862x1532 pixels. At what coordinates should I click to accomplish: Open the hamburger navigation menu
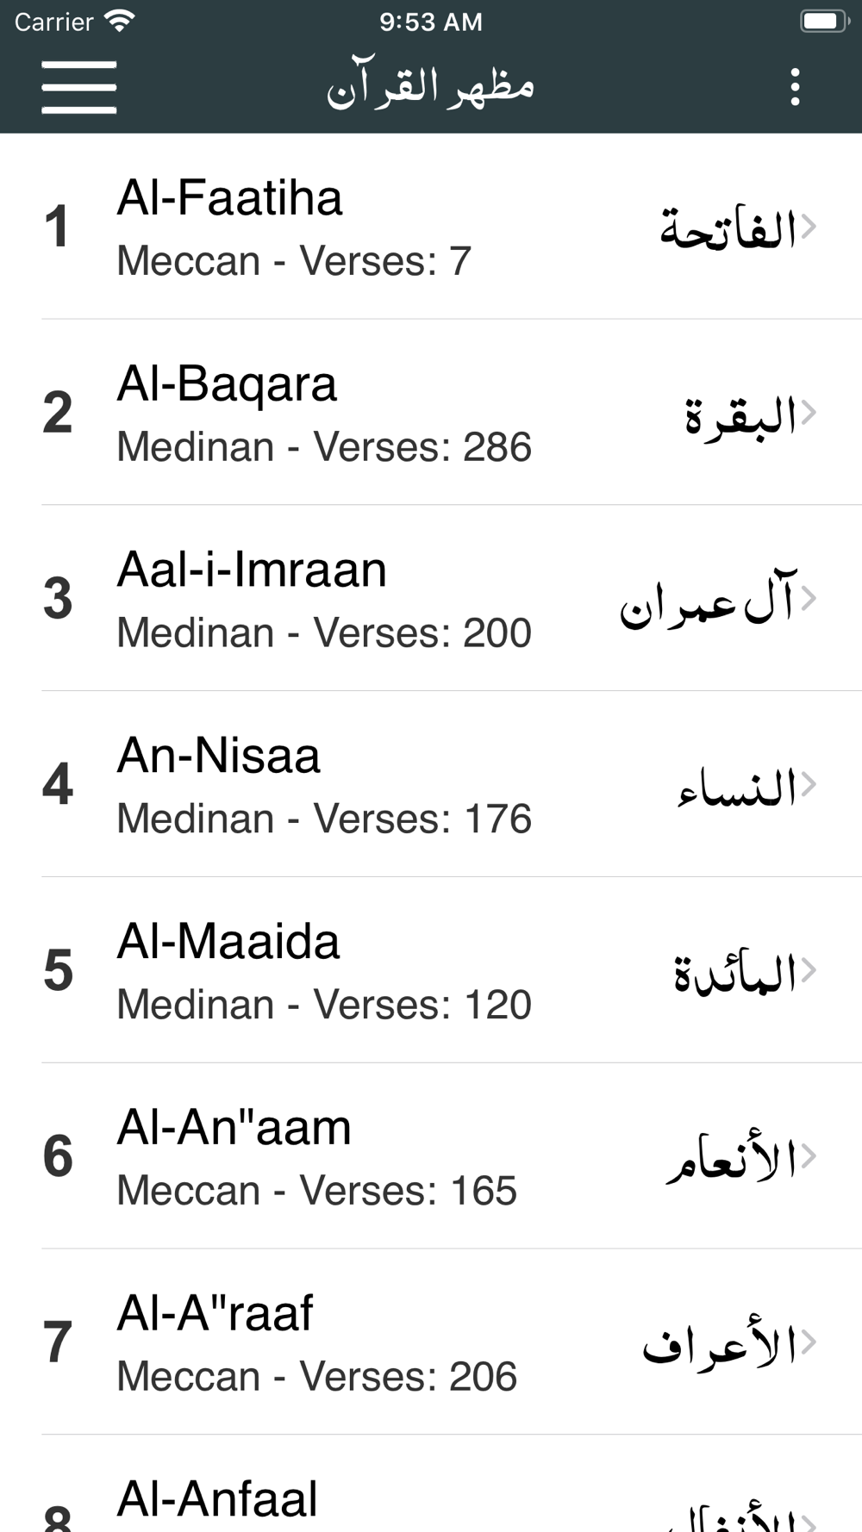(x=78, y=87)
